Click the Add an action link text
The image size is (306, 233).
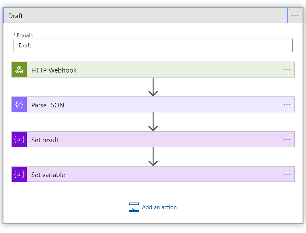click(159, 207)
